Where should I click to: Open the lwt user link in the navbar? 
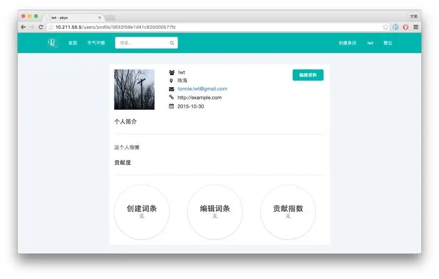point(370,43)
